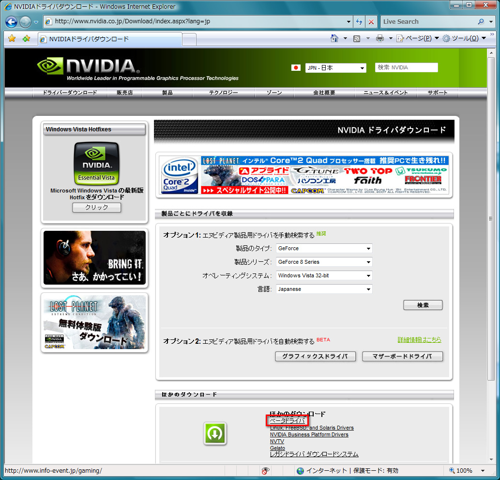Click the レガシドライバ ダウンロードシステム link

pos(314,454)
